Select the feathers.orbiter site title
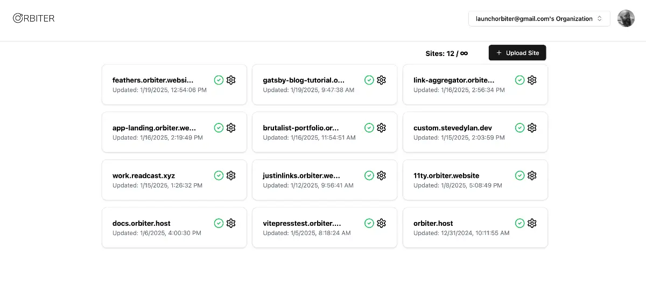Image resolution: width=646 pixels, height=305 pixels. click(153, 80)
